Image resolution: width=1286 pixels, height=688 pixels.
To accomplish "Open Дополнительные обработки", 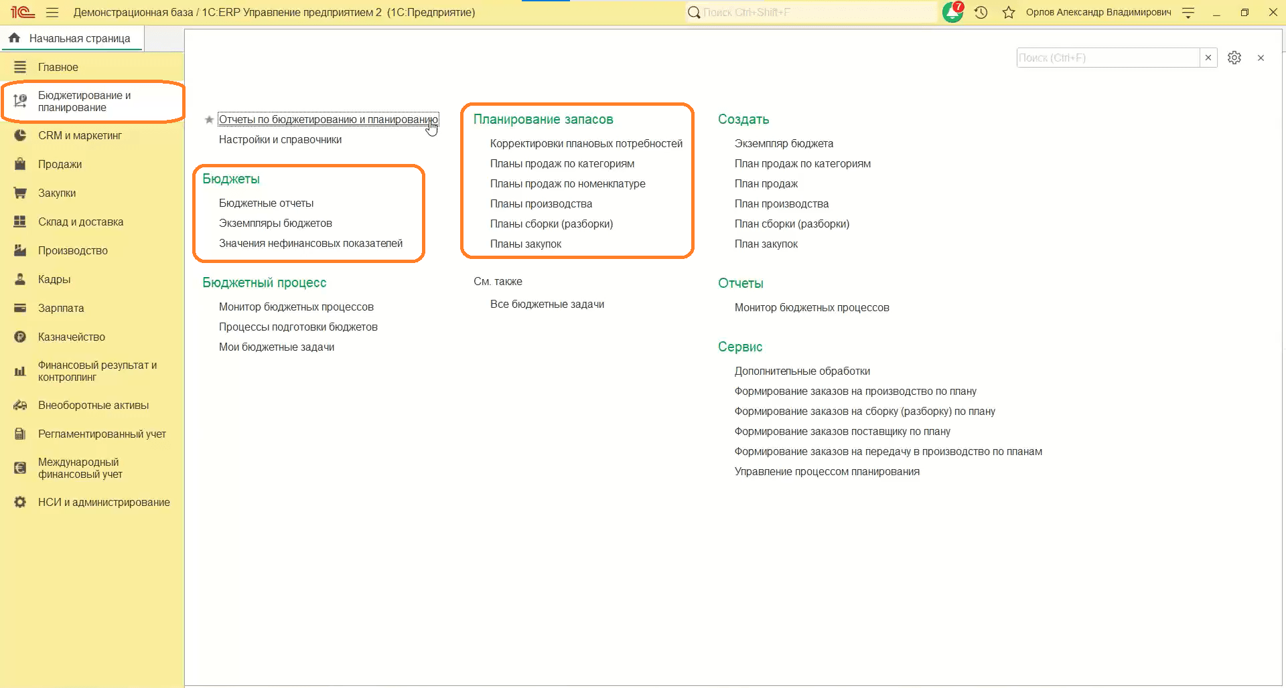I will click(802, 371).
